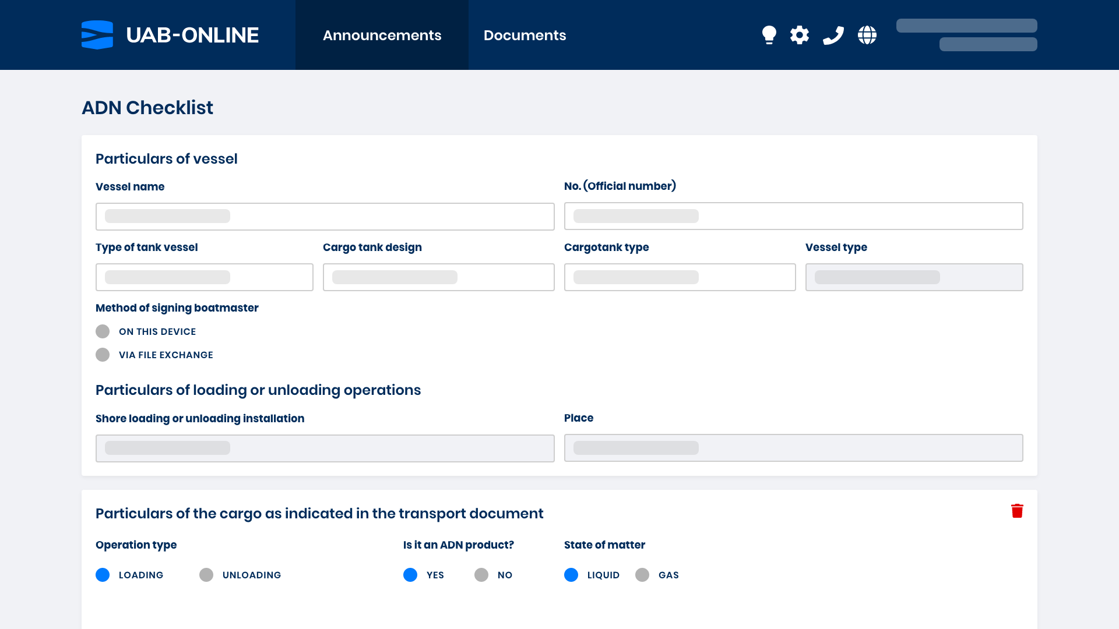
Task: Select Liquid state of matter
Action: pos(571,575)
